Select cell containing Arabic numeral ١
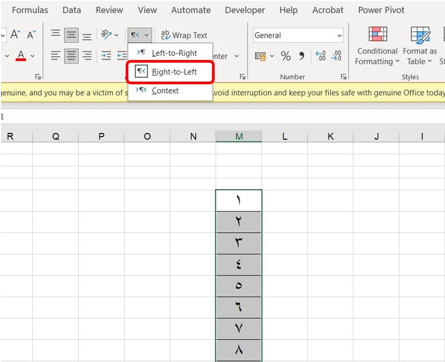This screenshot has width=445, height=362. [x=238, y=200]
